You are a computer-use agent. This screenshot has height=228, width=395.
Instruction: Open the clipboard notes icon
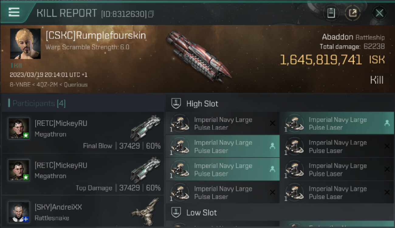(x=331, y=13)
